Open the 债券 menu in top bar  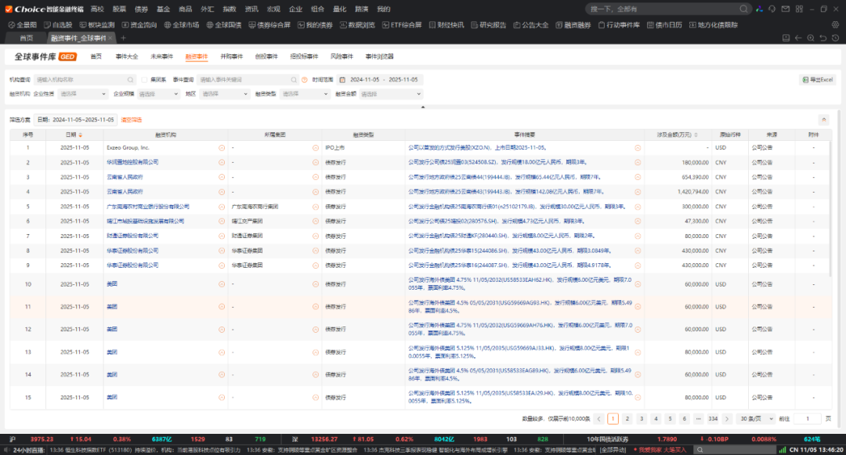click(141, 9)
